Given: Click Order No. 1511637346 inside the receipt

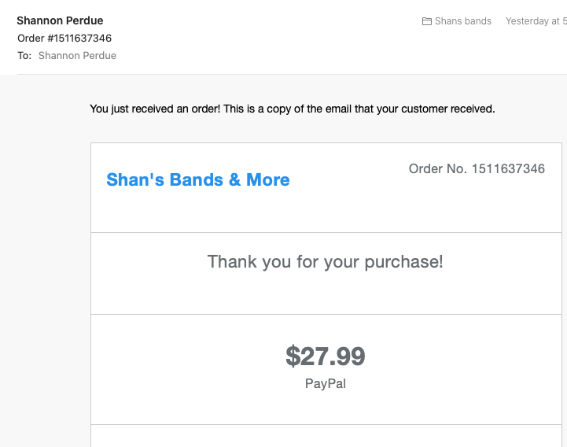Looking at the screenshot, I should pos(477,168).
